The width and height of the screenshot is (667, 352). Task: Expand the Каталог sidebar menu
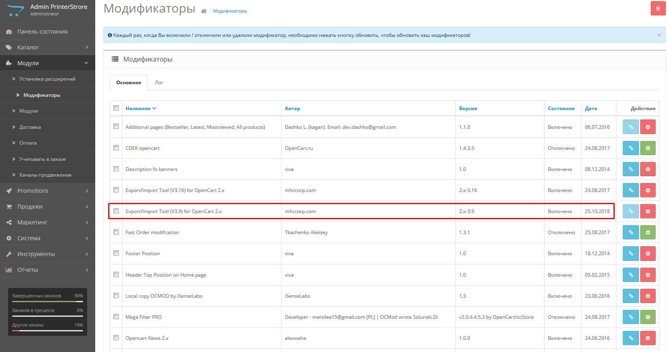[x=47, y=47]
